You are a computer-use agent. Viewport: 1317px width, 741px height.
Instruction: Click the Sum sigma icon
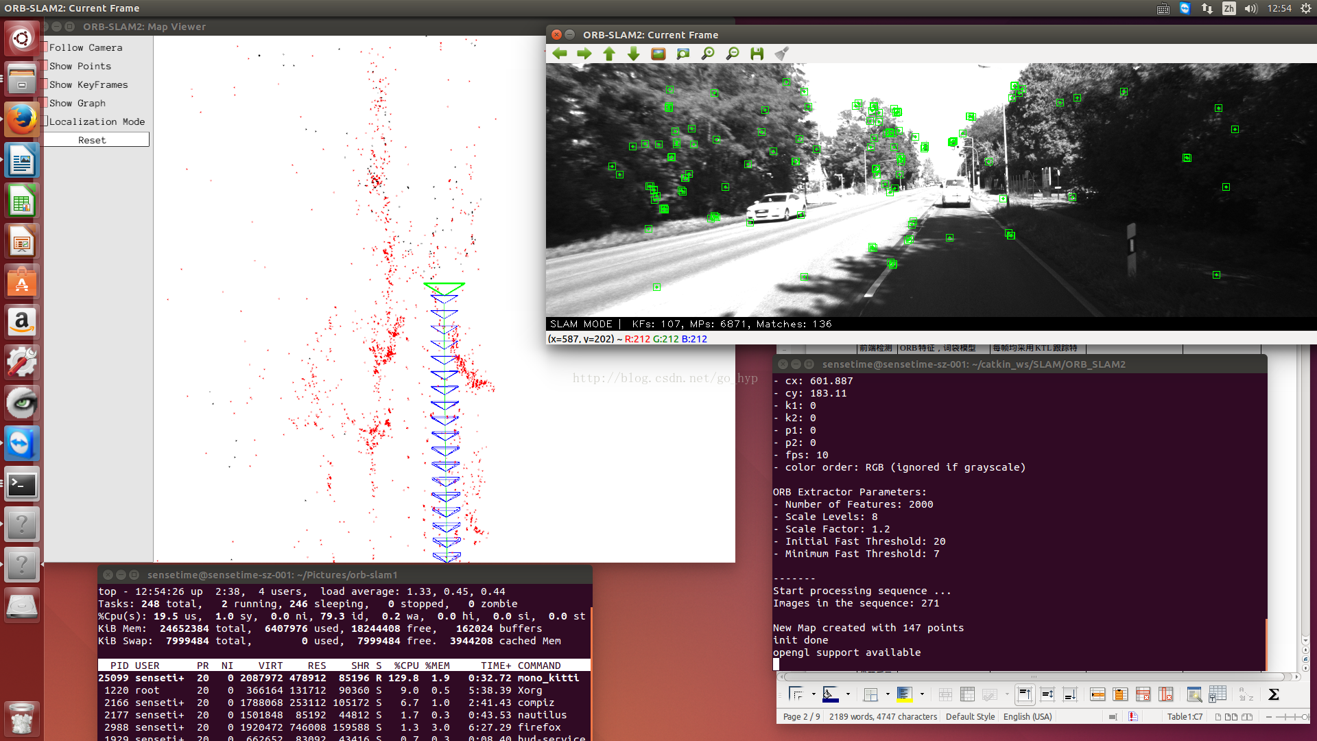pos(1274,694)
